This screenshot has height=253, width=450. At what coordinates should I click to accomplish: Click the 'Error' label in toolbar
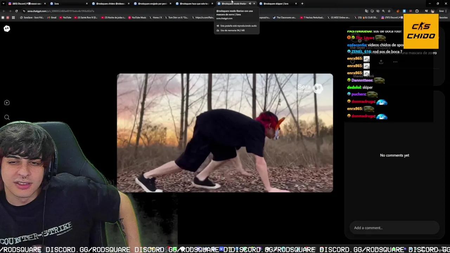tap(442, 11)
